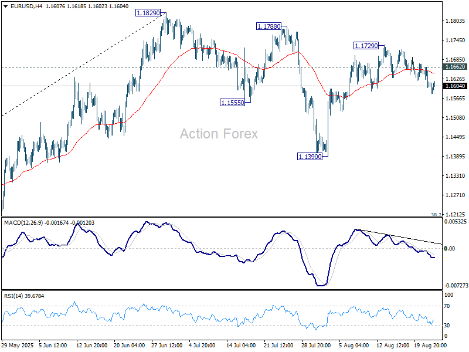This screenshot has width=469, height=352.
Task: Click the 1.13900 bottom price label
Action: 310,157
